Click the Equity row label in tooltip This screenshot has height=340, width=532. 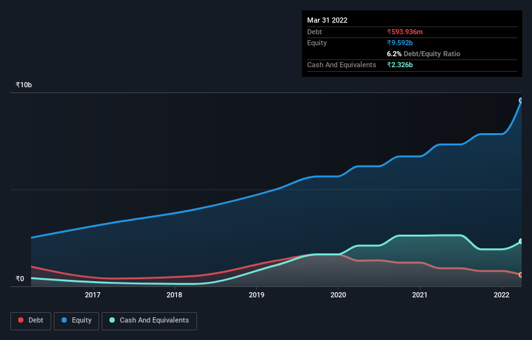[317, 43]
